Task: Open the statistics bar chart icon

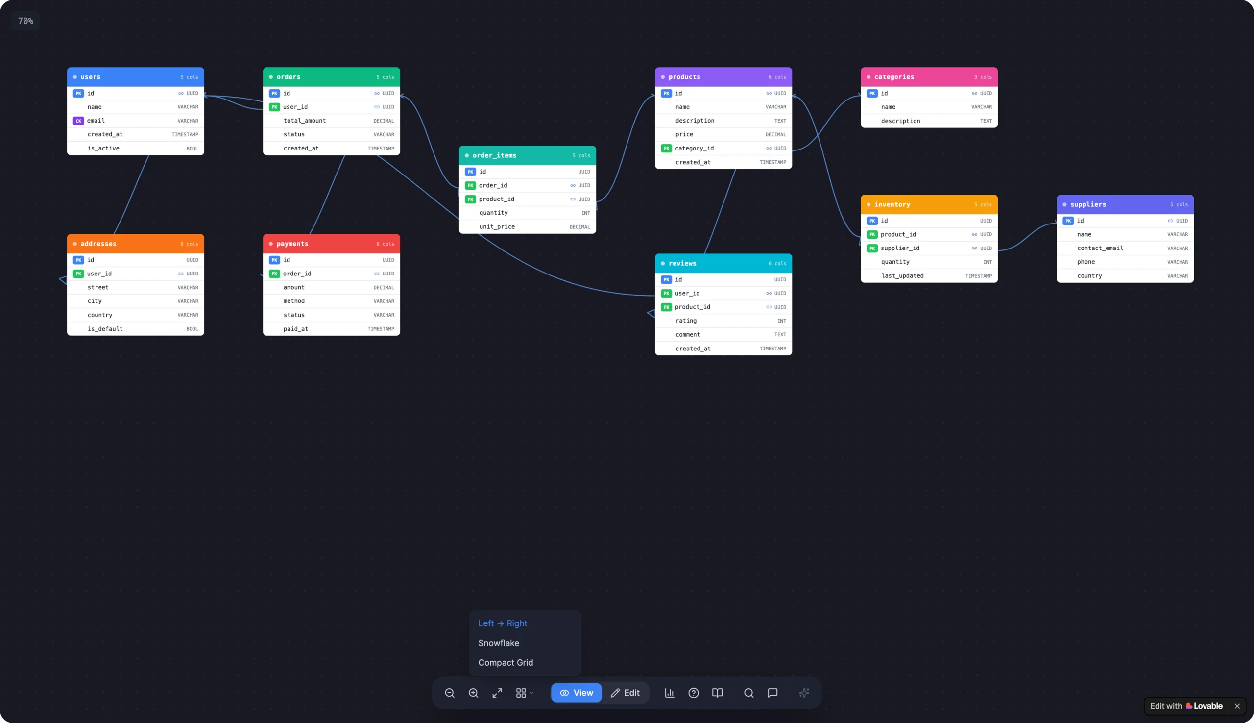Action: coord(670,693)
